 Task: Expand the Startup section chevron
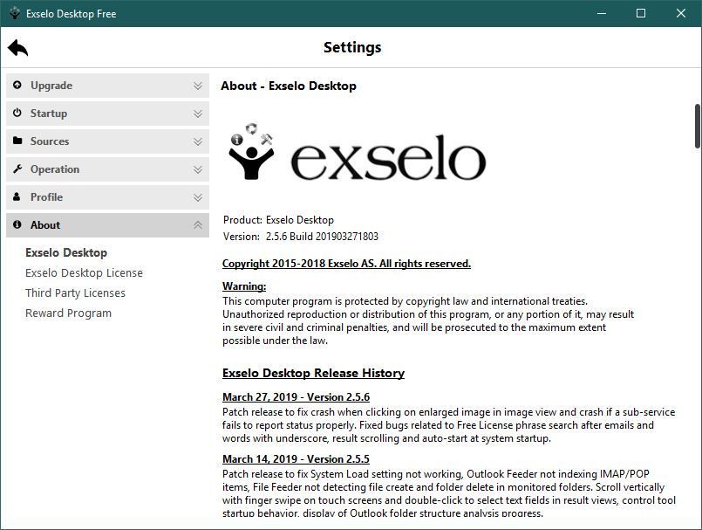198,114
